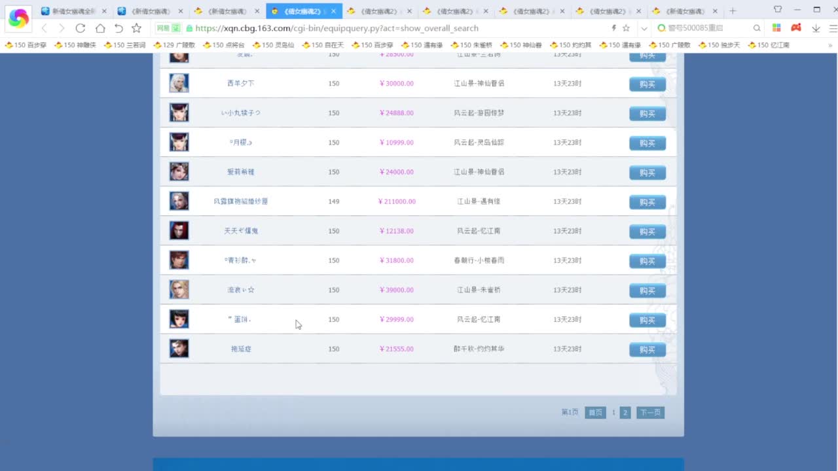Go to page 2 of results

pyautogui.click(x=625, y=413)
